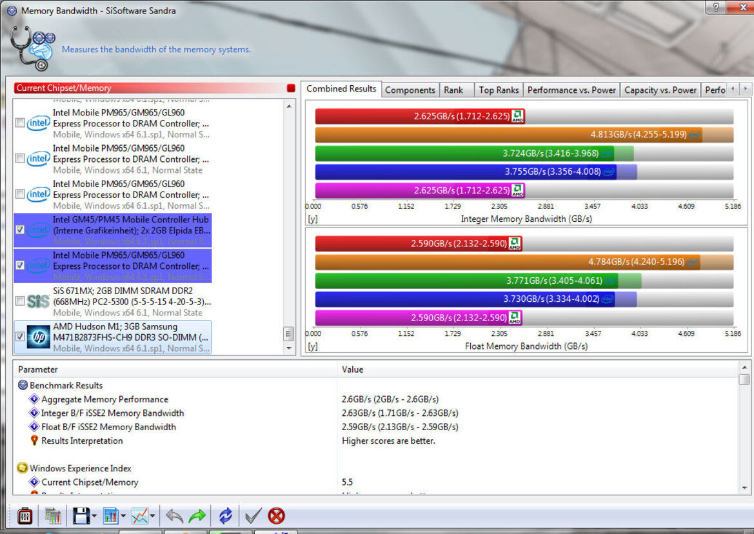
Task: Switch to the Combined Results tab
Action: (341, 89)
